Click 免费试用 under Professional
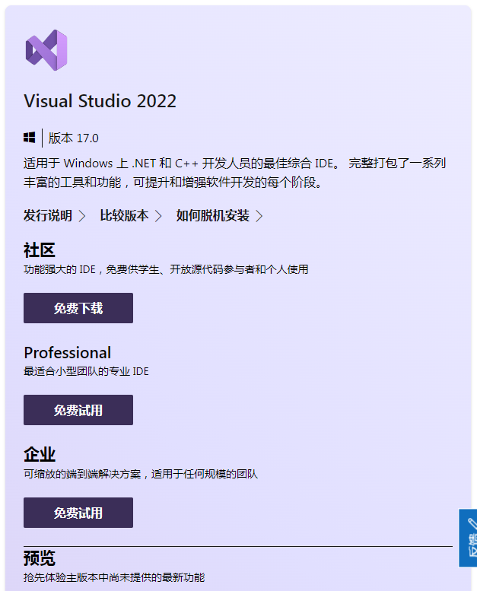 (78, 410)
